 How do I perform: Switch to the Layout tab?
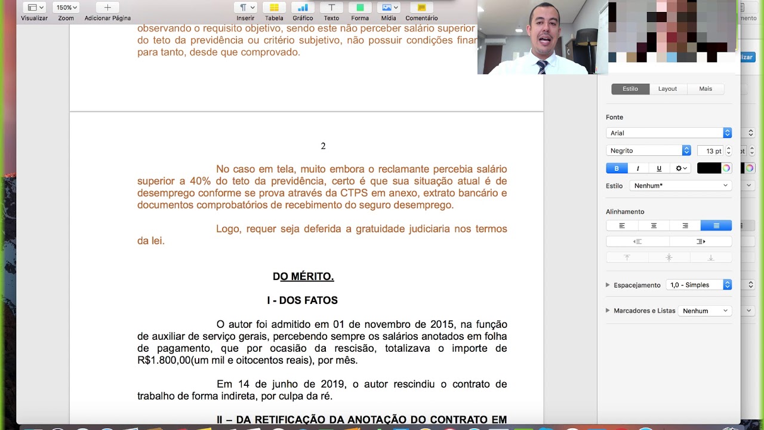point(667,89)
